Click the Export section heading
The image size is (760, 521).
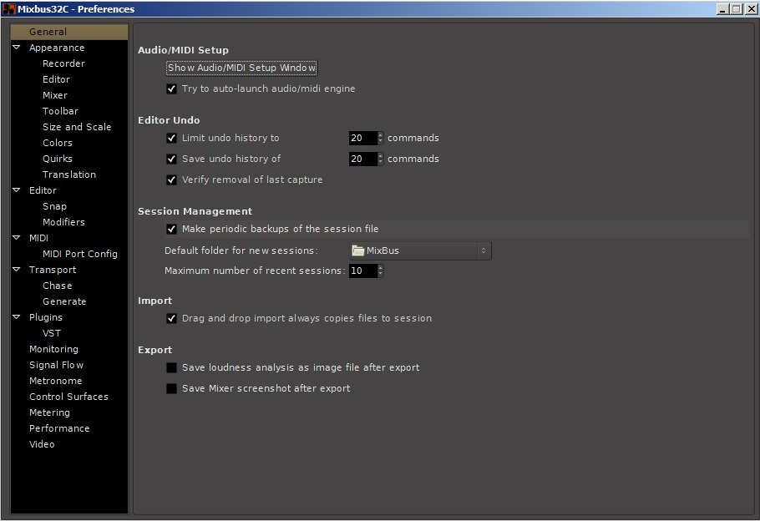[x=155, y=350]
